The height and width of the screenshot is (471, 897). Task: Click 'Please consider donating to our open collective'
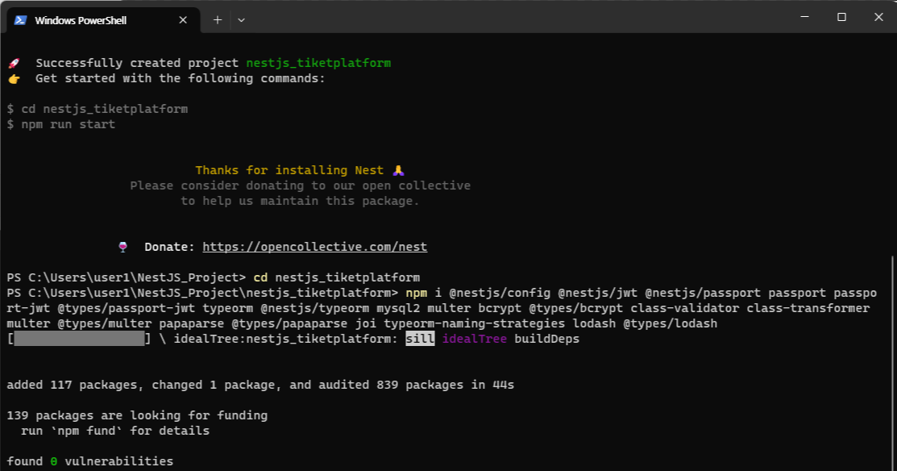301,185
